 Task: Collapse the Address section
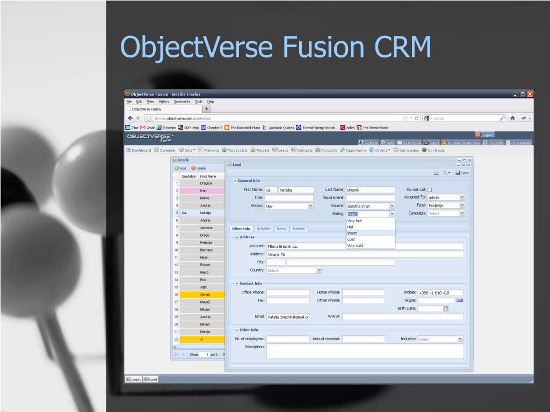coord(237,237)
